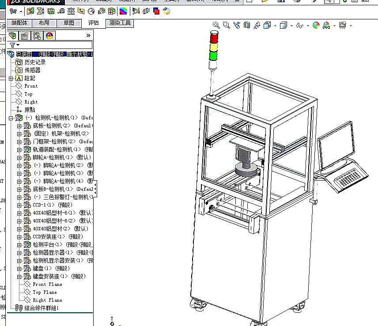This screenshot has width=378, height=326.
Task: Click the Section Properties icon
Action: click(x=81, y=11)
